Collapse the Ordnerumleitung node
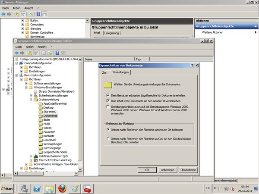The width and height of the screenshot is (259, 194). [x=31, y=100]
